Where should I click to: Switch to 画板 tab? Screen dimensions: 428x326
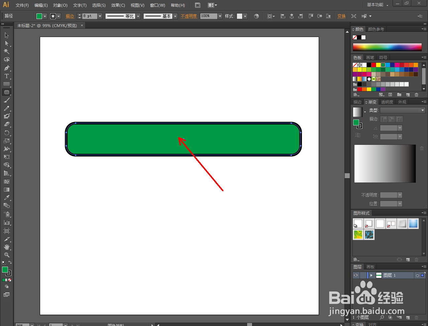click(x=370, y=267)
